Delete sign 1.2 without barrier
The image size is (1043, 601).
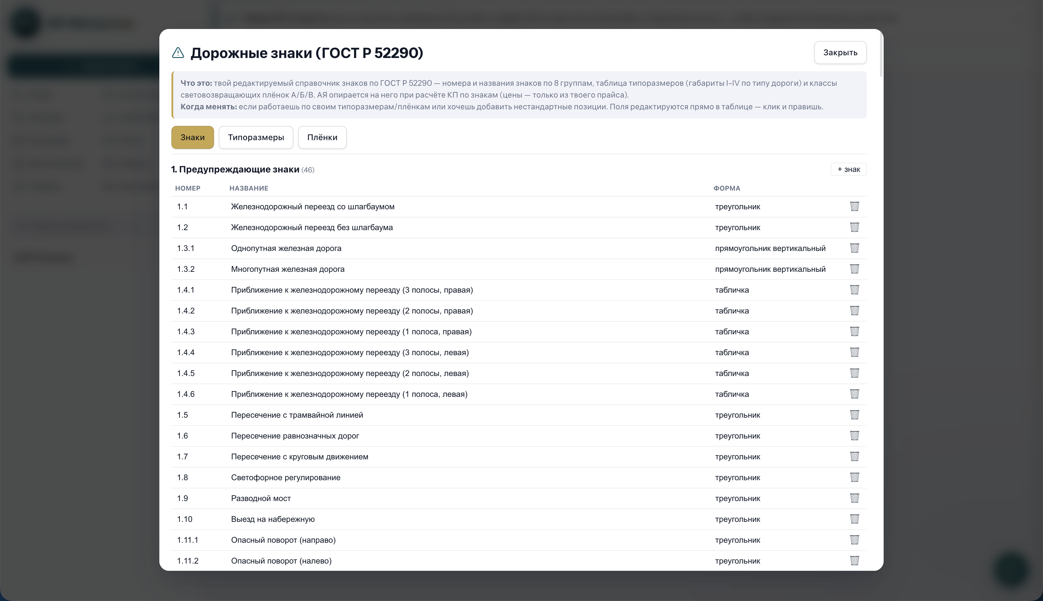tap(854, 227)
